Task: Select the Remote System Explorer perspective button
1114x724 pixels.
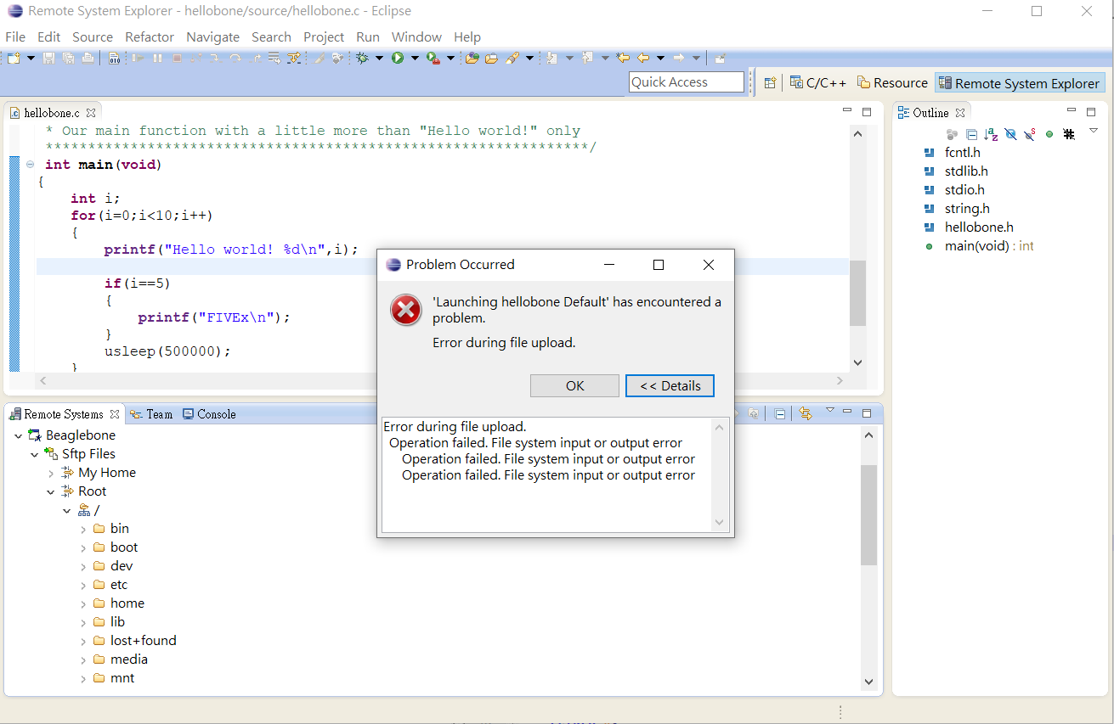Action: [1019, 82]
